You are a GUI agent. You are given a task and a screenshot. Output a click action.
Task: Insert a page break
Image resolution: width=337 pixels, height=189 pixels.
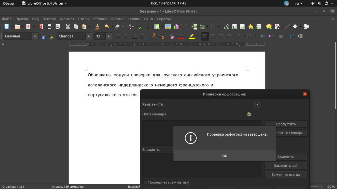[x=195, y=27]
